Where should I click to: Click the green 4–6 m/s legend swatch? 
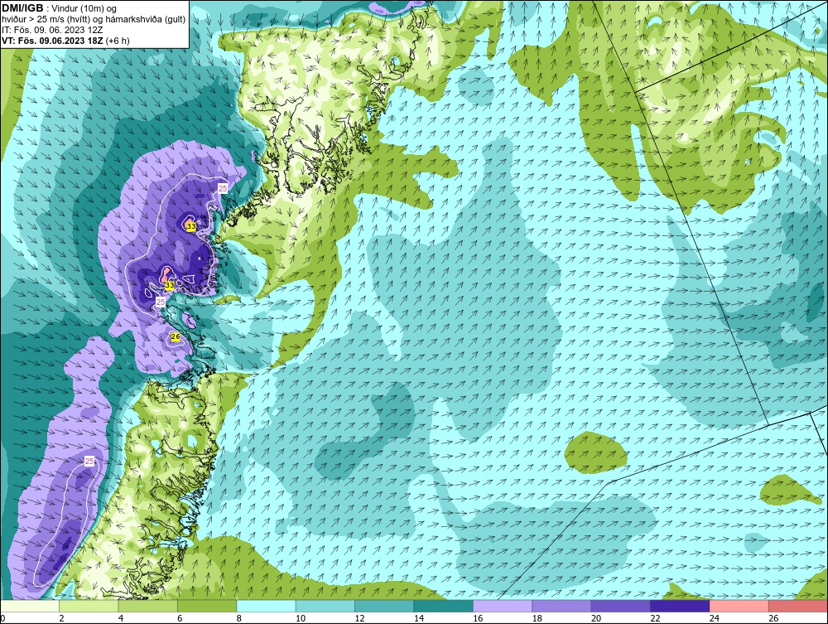[148, 606]
